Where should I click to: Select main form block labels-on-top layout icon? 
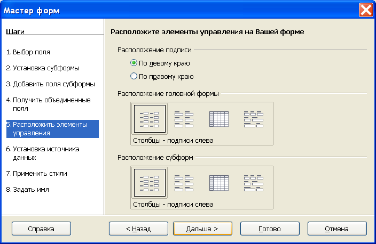coord(254,119)
